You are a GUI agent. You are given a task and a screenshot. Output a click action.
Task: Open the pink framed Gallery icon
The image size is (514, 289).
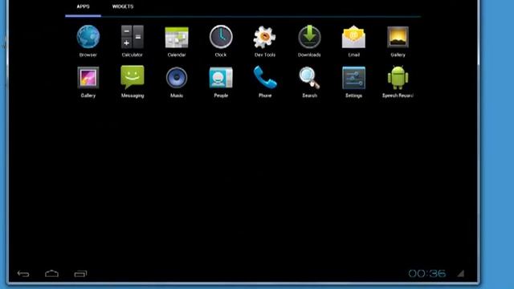click(88, 78)
